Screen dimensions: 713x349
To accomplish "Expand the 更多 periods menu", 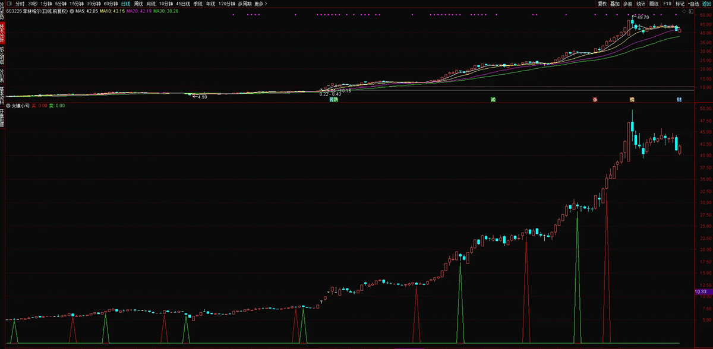I will click(x=261, y=4).
